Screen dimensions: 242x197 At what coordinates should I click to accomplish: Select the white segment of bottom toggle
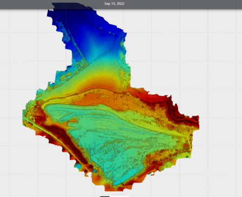point(120,196)
